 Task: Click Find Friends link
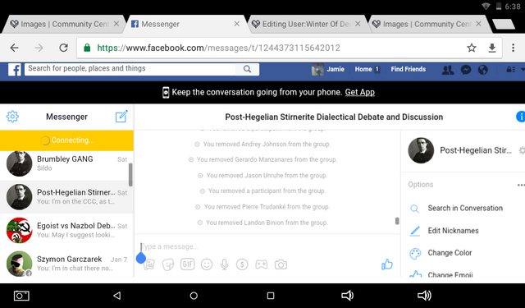pos(409,69)
